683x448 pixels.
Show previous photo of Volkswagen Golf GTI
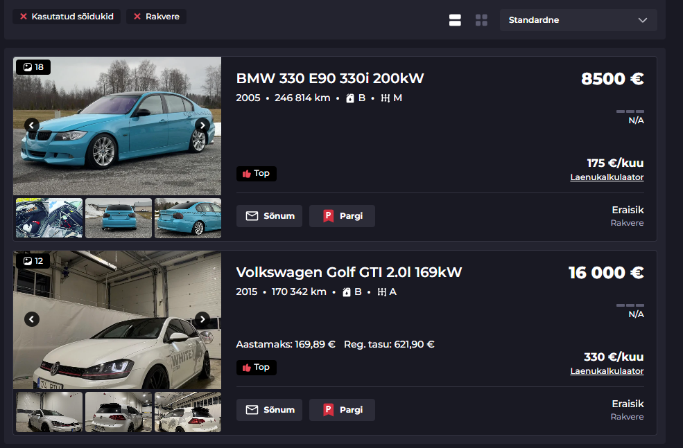tap(32, 319)
